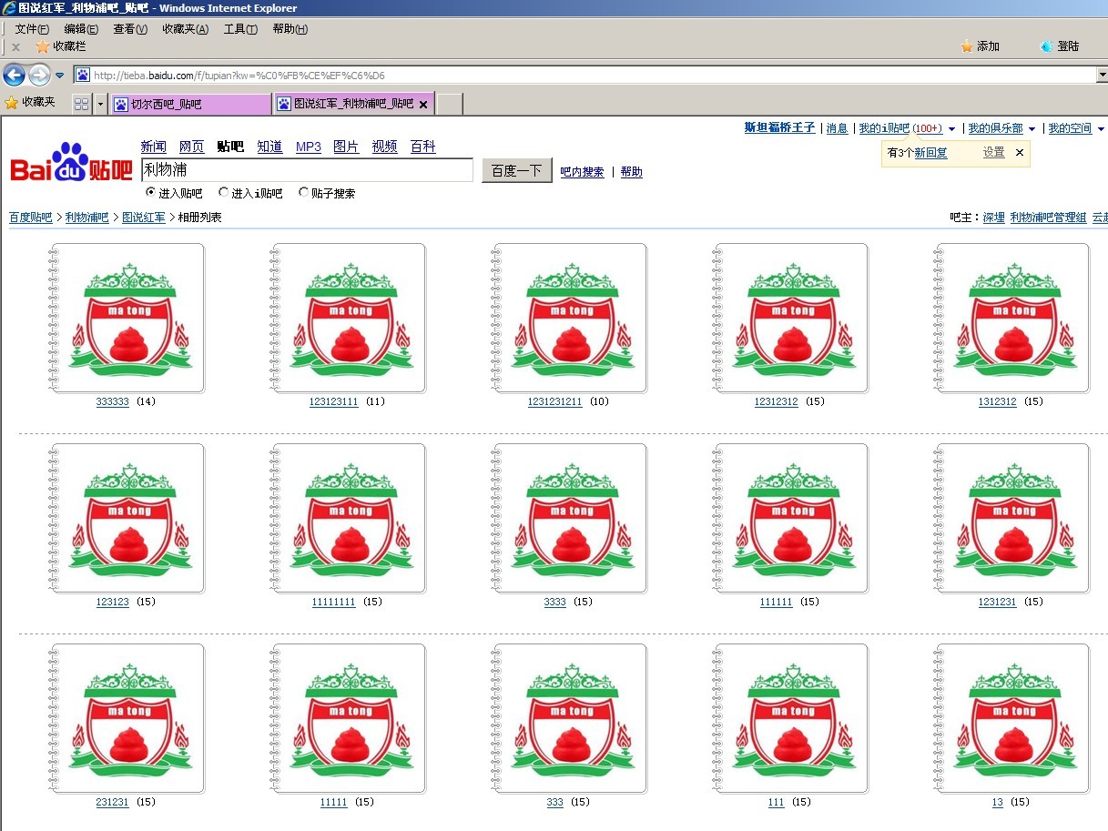Viewport: 1108px width, 831px height.
Task: Click the 添加 star icon
Action: [967, 46]
